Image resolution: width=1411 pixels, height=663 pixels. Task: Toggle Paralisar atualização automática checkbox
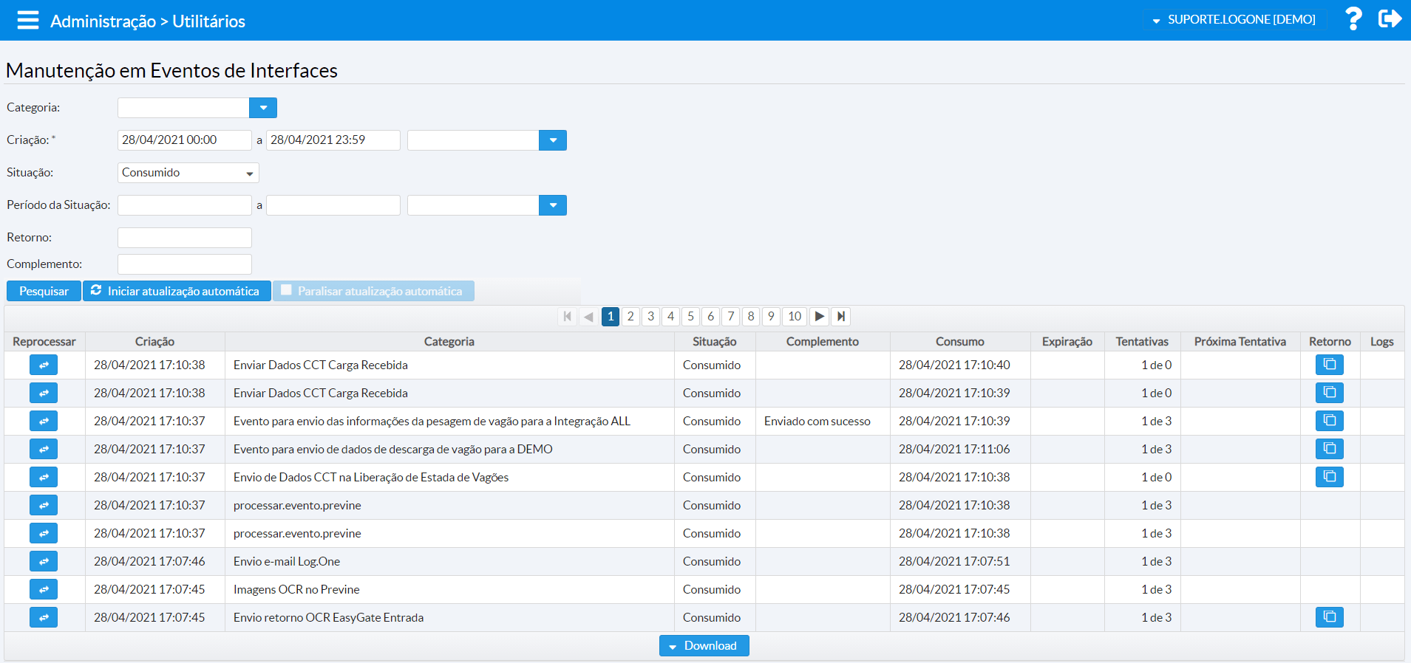tap(287, 290)
